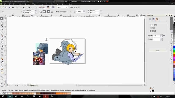Select the Eyedropper tool in toolbox
This screenshot has height=98, width=175.
click(2, 62)
